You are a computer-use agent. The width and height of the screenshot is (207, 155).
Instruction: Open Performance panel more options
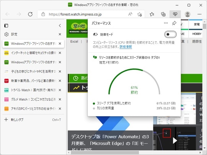[166, 23]
